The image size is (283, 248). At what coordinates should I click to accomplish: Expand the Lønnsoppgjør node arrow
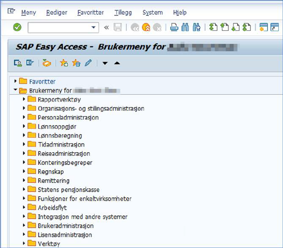24,126
